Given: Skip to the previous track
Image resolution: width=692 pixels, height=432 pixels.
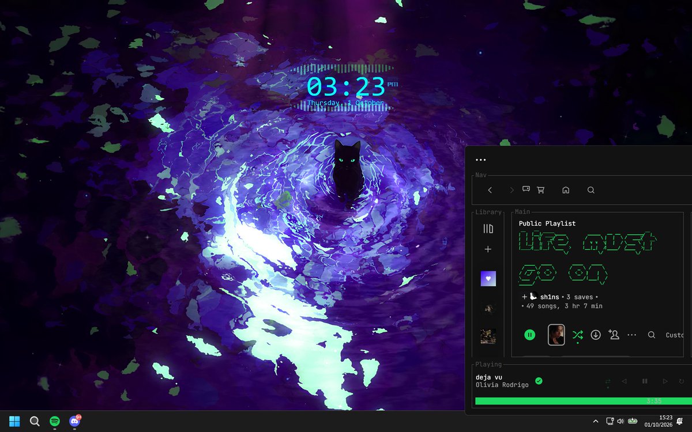Looking at the screenshot, I should [x=624, y=381].
